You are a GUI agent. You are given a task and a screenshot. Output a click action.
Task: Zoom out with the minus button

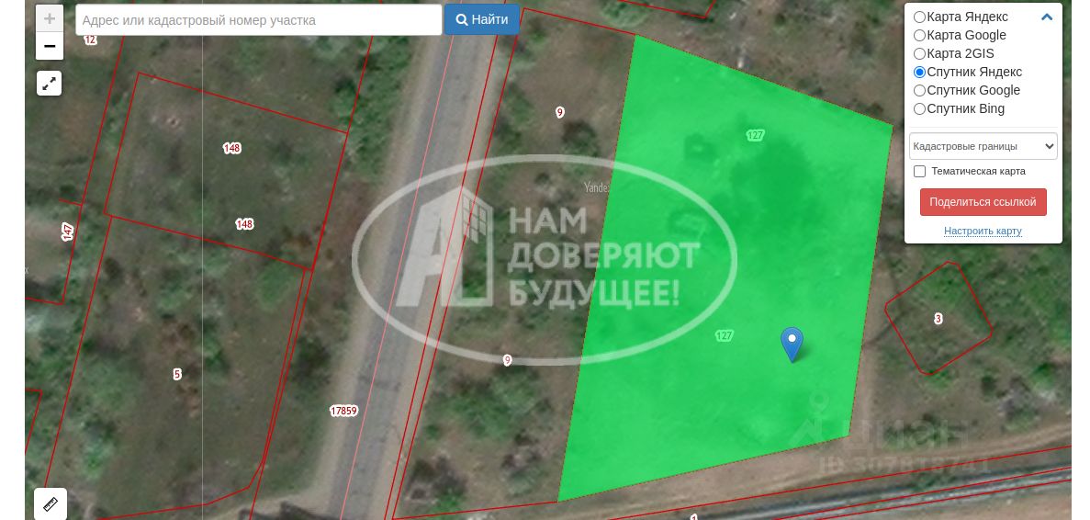[x=50, y=46]
